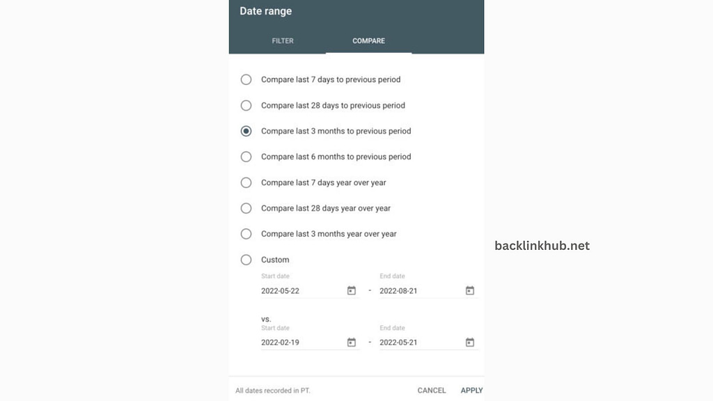This screenshot has width=713, height=401.
Task: Click the APPLY button
Action: (471, 391)
